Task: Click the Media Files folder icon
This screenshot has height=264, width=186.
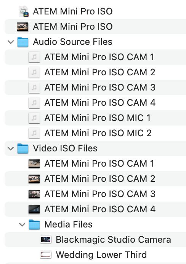Action: pyautogui.click(x=34, y=224)
